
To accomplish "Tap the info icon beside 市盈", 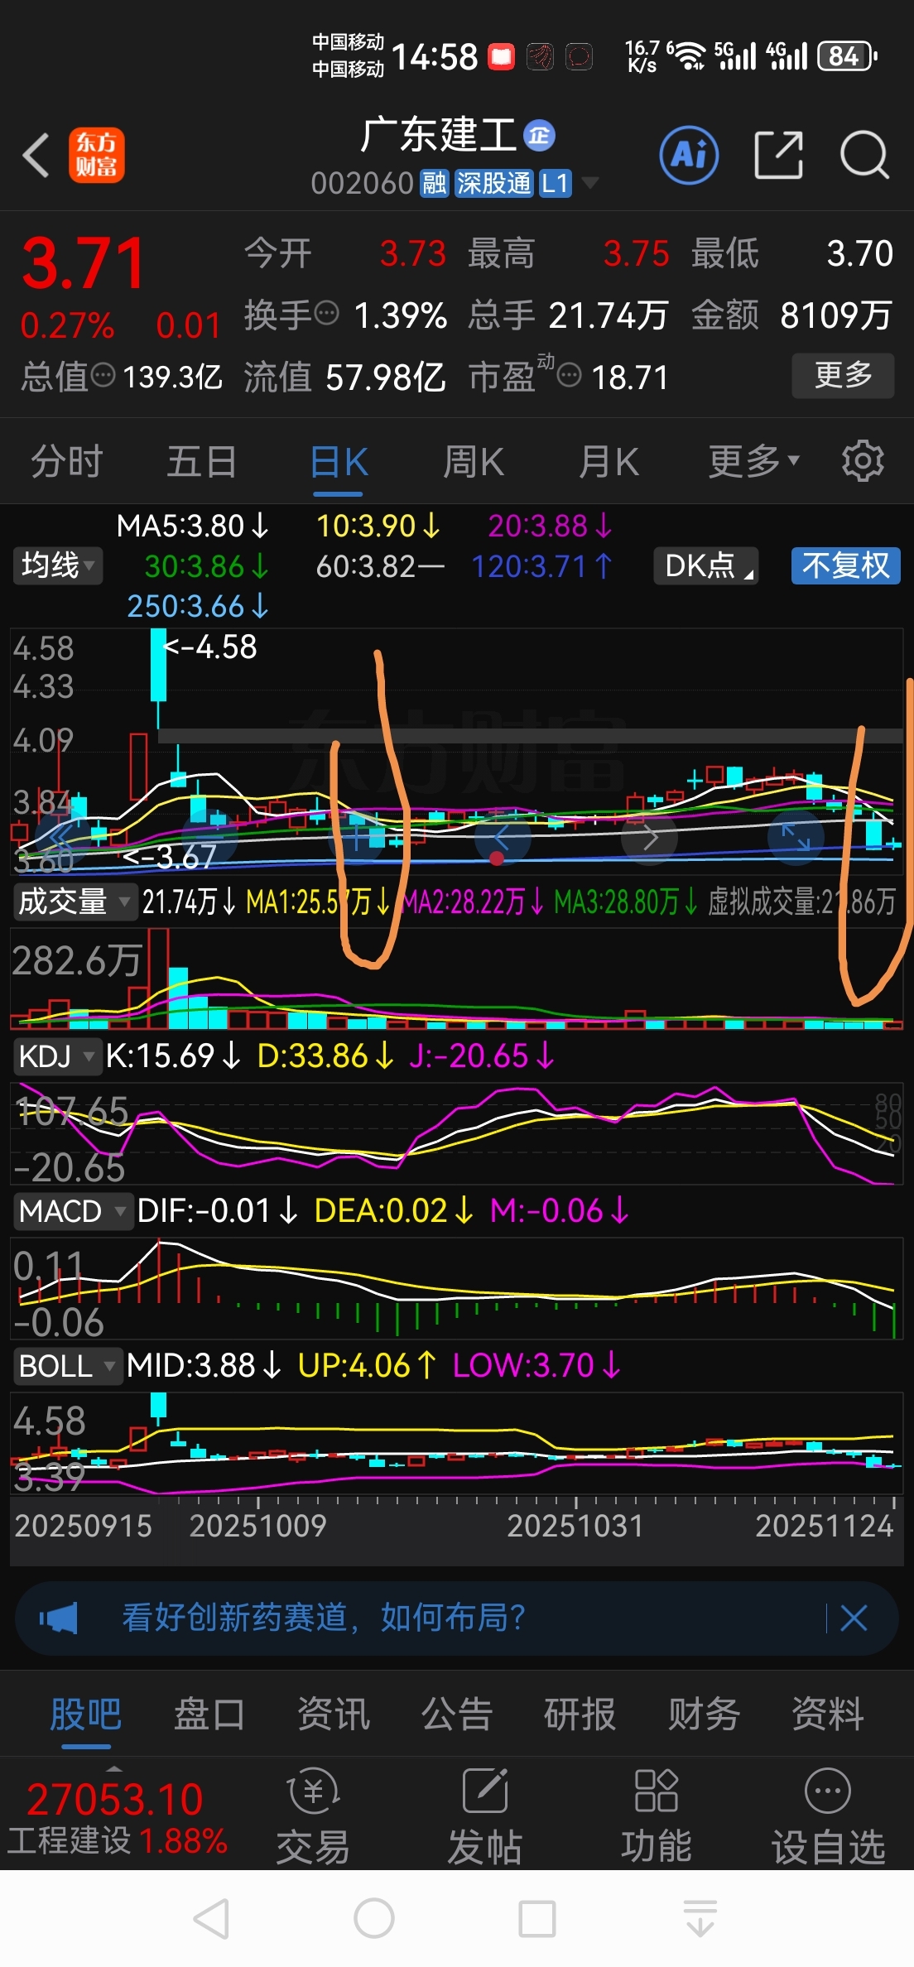I will click(570, 375).
